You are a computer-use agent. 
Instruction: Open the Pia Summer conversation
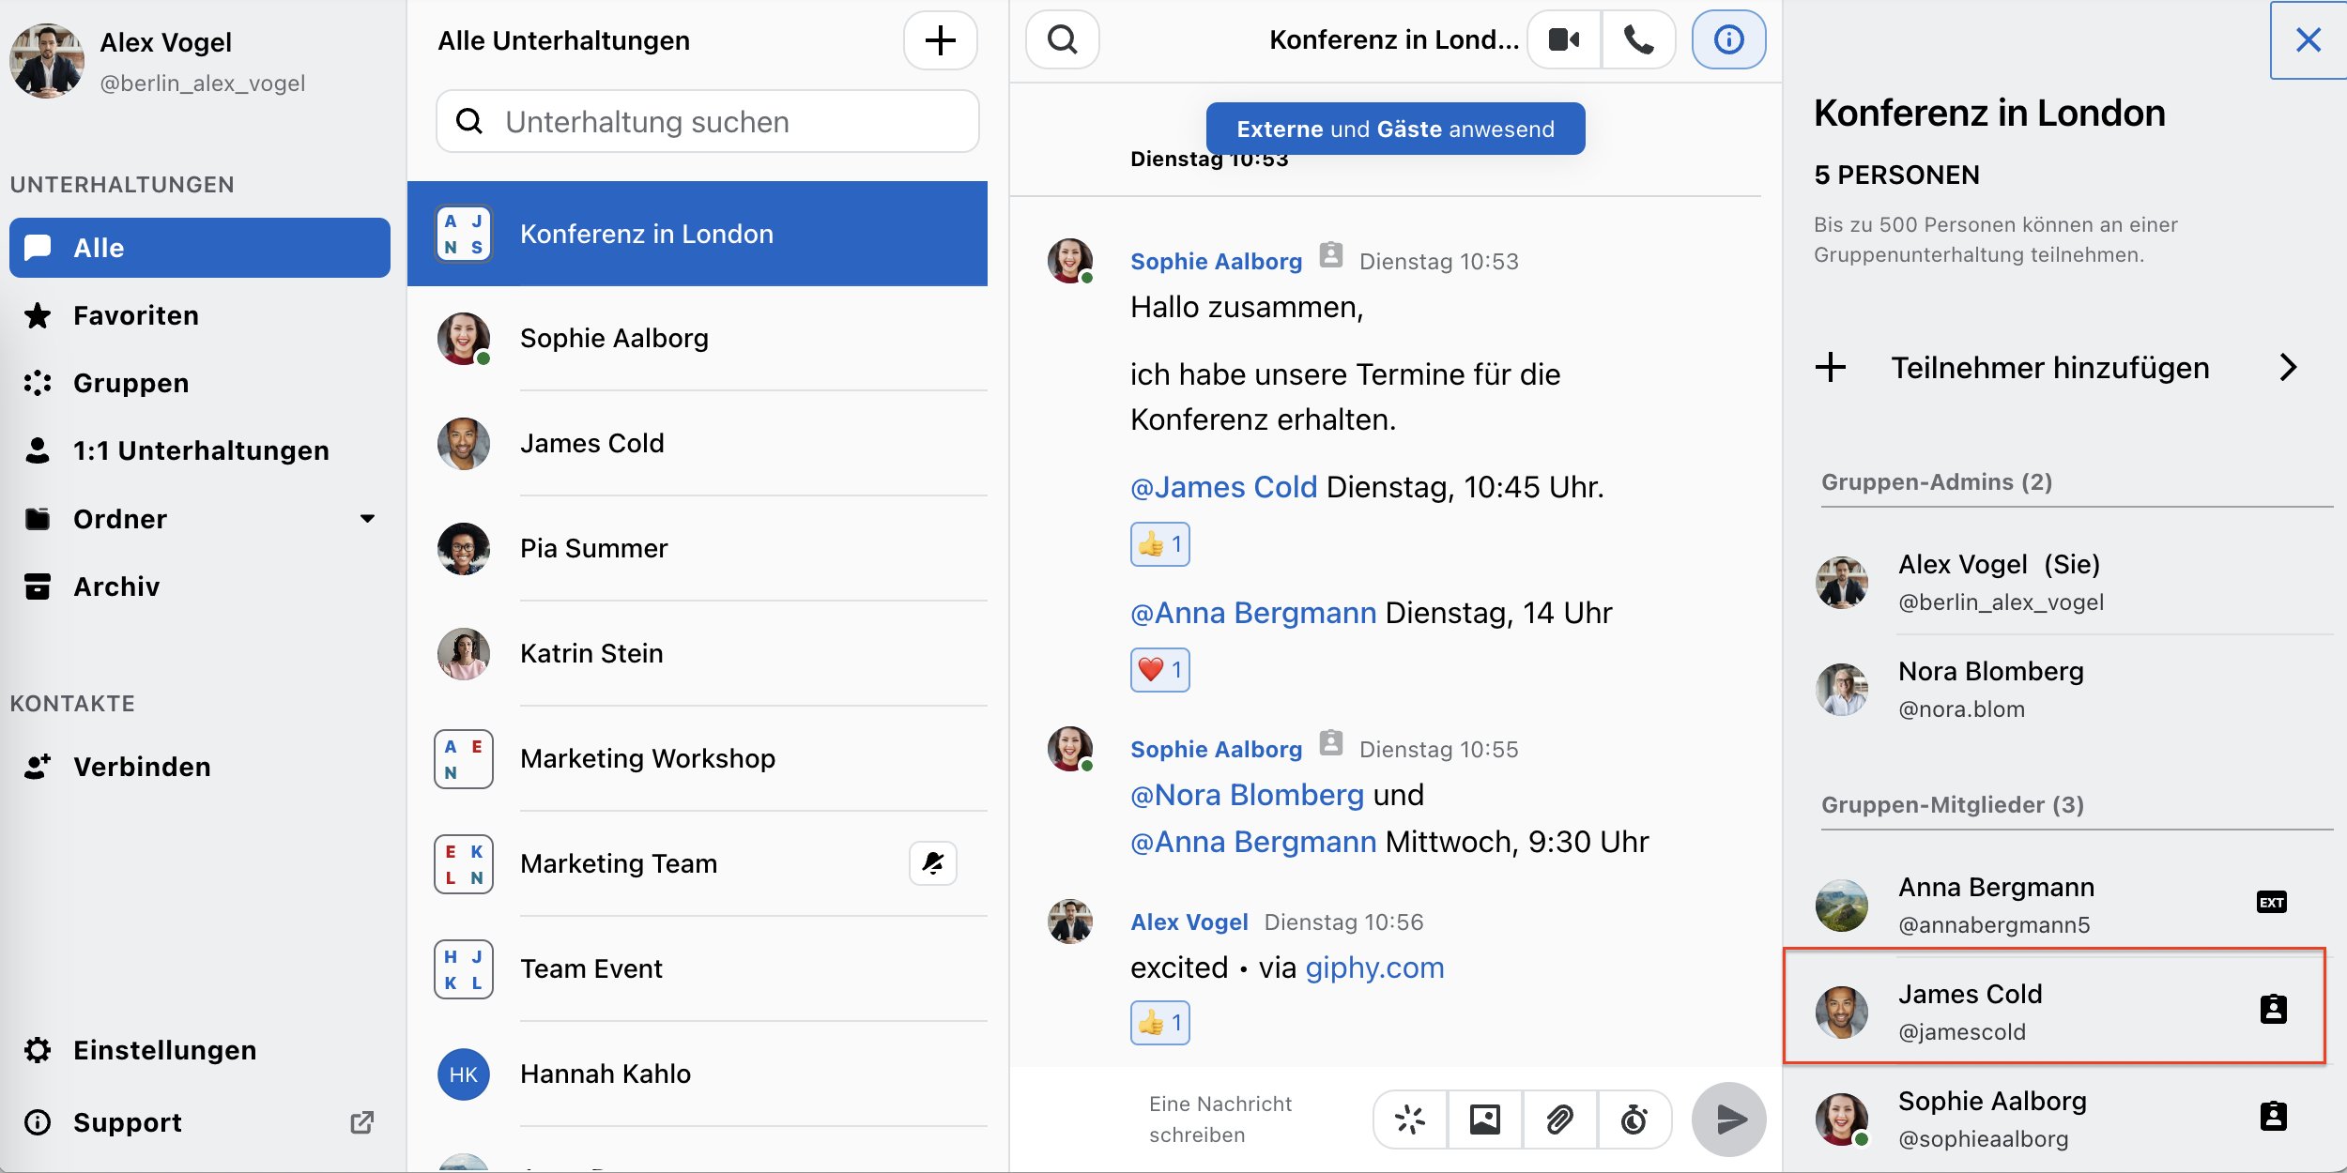point(698,548)
